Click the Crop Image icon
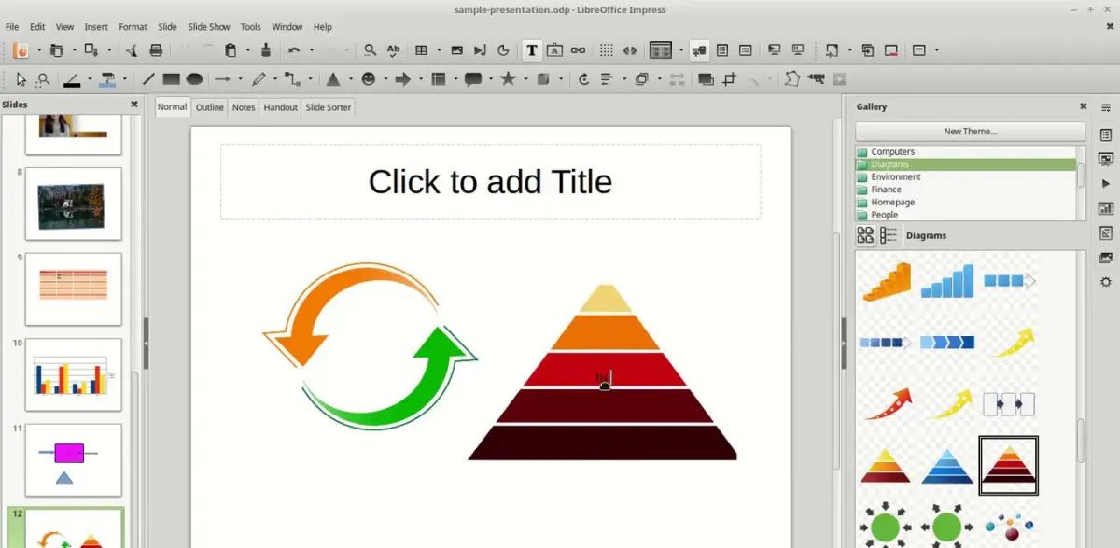The image size is (1120, 548). [x=729, y=79]
